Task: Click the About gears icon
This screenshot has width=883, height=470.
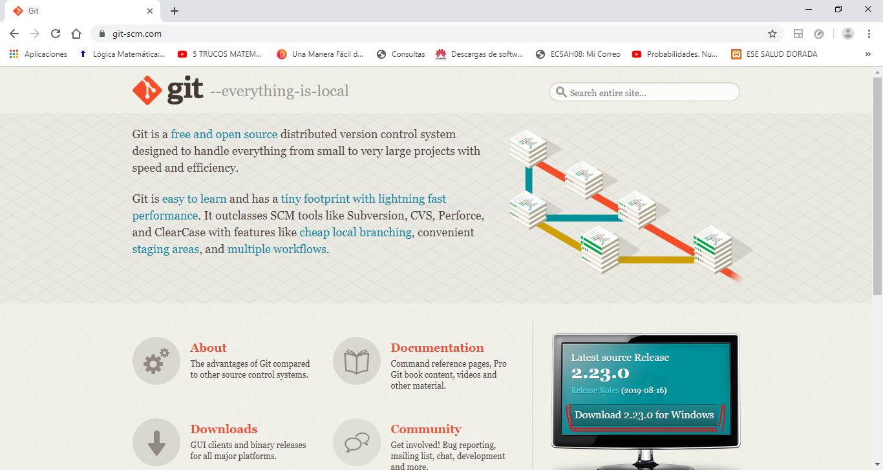Action: click(x=156, y=361)
